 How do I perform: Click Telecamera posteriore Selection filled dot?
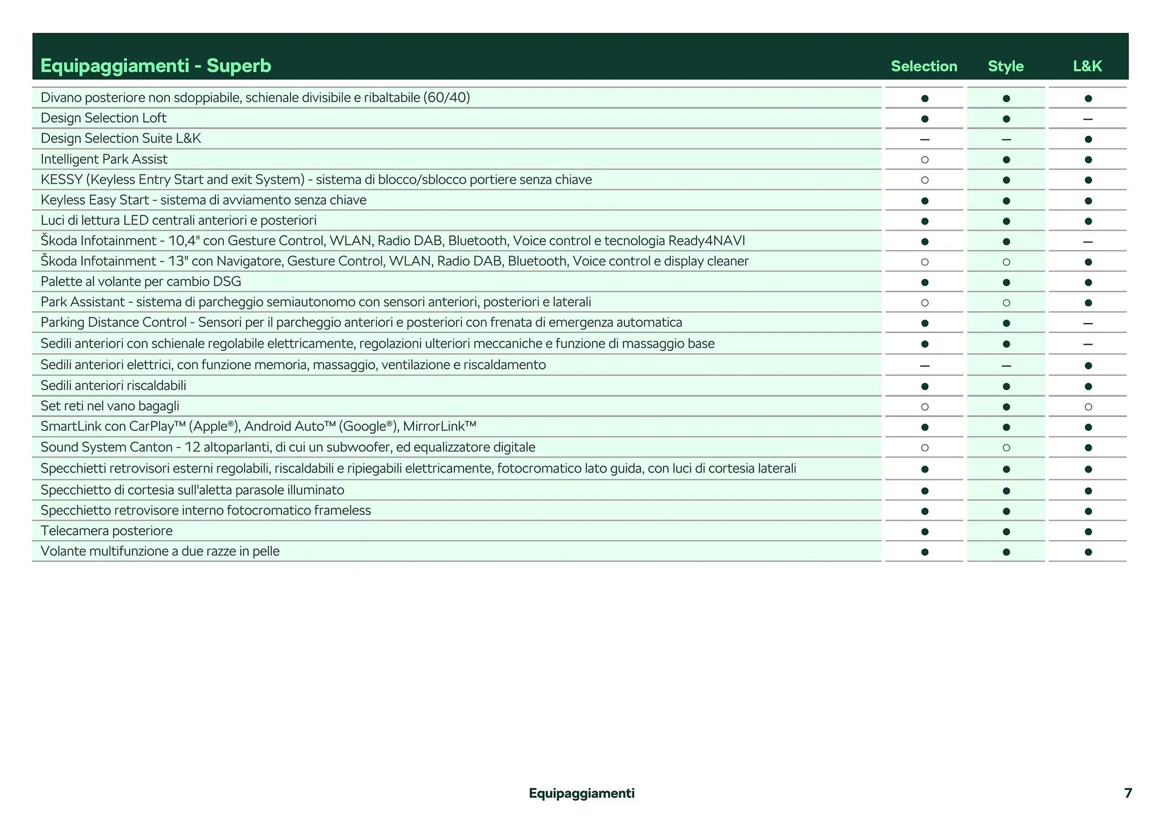coord(924,532)
